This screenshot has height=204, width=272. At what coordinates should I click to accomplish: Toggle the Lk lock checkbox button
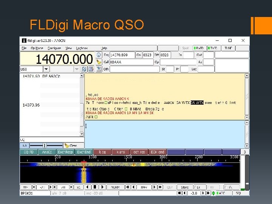[200, 187]
